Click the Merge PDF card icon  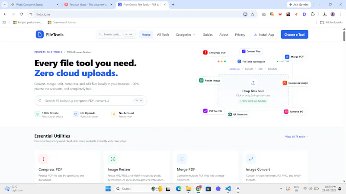pyautogui.click(x=182, y=159)
